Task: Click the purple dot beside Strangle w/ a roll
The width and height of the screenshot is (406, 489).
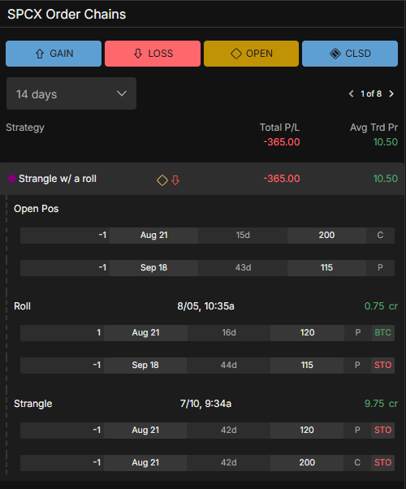Action: (12, 179)
